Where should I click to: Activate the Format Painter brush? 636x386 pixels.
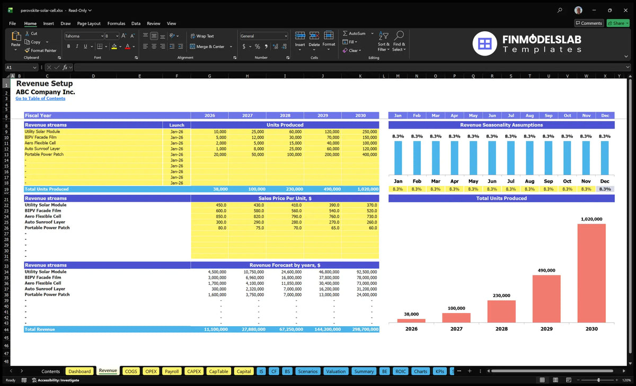point(27,50)
